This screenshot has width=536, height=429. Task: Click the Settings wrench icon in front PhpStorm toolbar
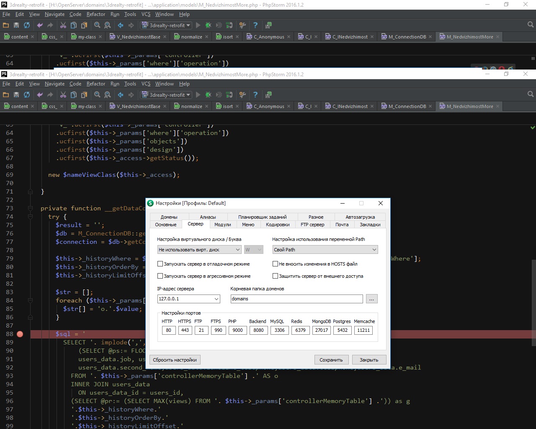click(242, 95)
